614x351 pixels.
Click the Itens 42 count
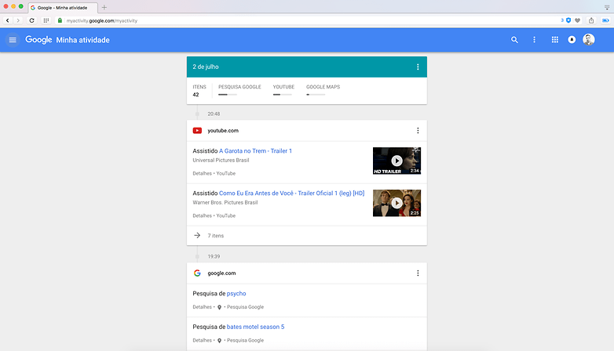(x=199, y=91)
